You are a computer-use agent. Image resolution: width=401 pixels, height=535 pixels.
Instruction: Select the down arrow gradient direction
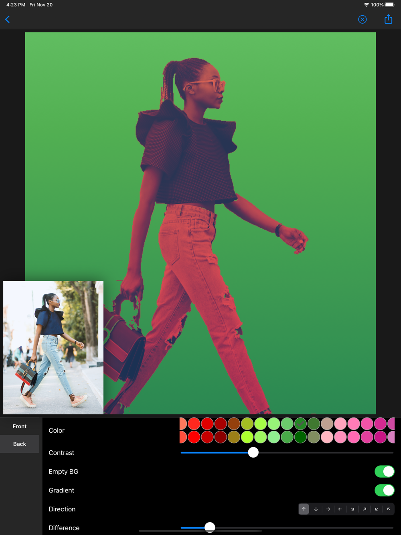click(316, 509)
